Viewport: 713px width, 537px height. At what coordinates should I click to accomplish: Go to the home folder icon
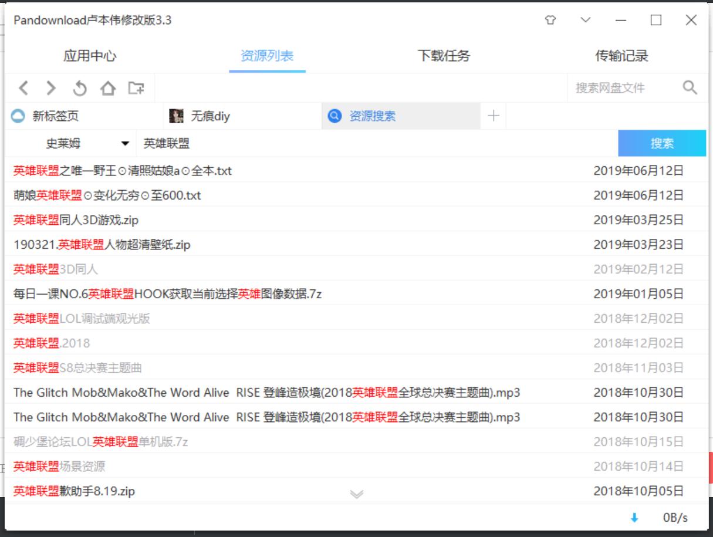tap(108, 88)
